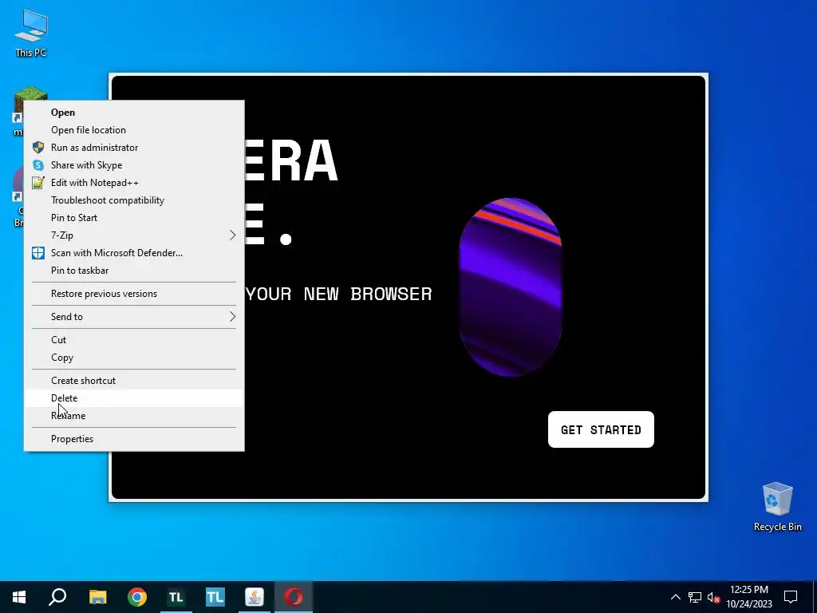The image size is (817, 613).
Task: Open the Java app on taskbar
Action: coord(255,597)
